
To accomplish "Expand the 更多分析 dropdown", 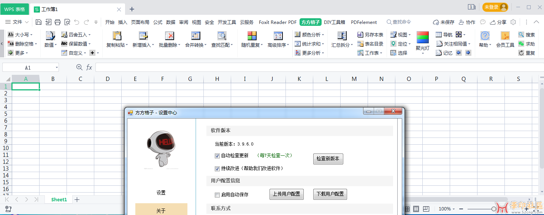I will [323, 53].
